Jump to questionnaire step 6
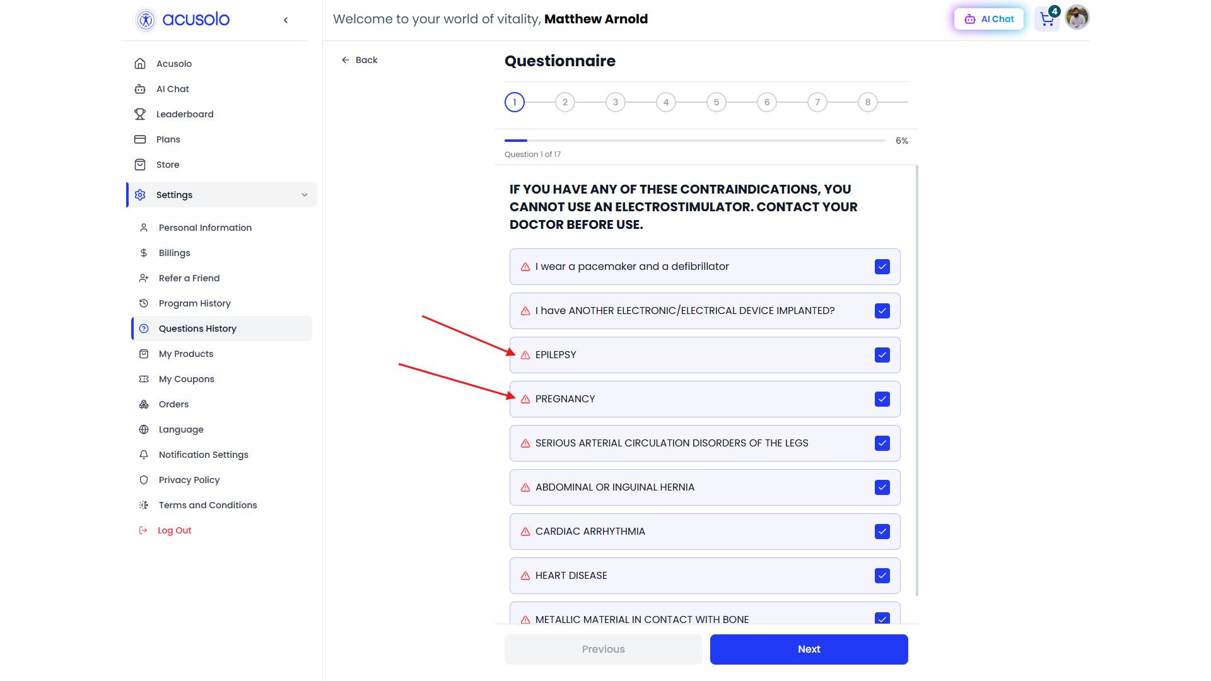The image size is (1211, 681). (767, 102)
